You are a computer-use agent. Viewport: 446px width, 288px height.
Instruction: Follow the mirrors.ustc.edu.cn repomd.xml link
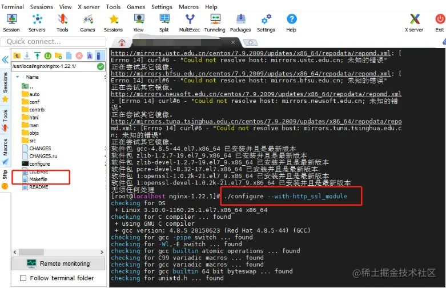point(251,53)
